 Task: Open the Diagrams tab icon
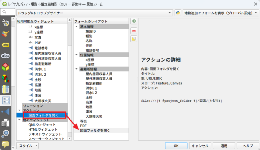coord(6,78)
